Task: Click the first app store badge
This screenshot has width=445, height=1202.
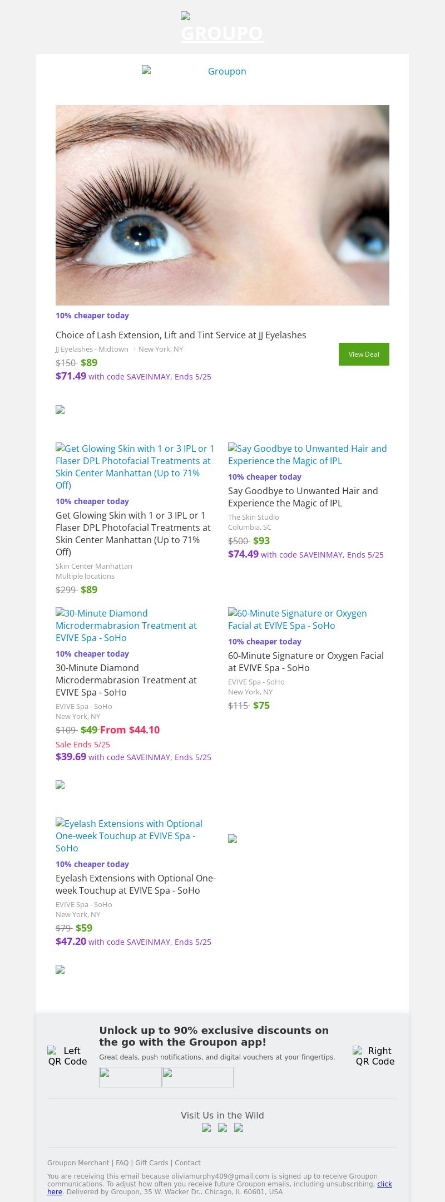Action: (x=130, y=1077)
